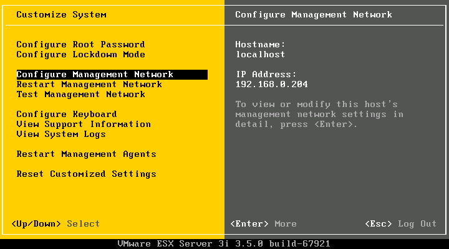Viewport: 449px width, 249px height.
Task: Open Configure Keyboard option
Action: click(66, 115)
